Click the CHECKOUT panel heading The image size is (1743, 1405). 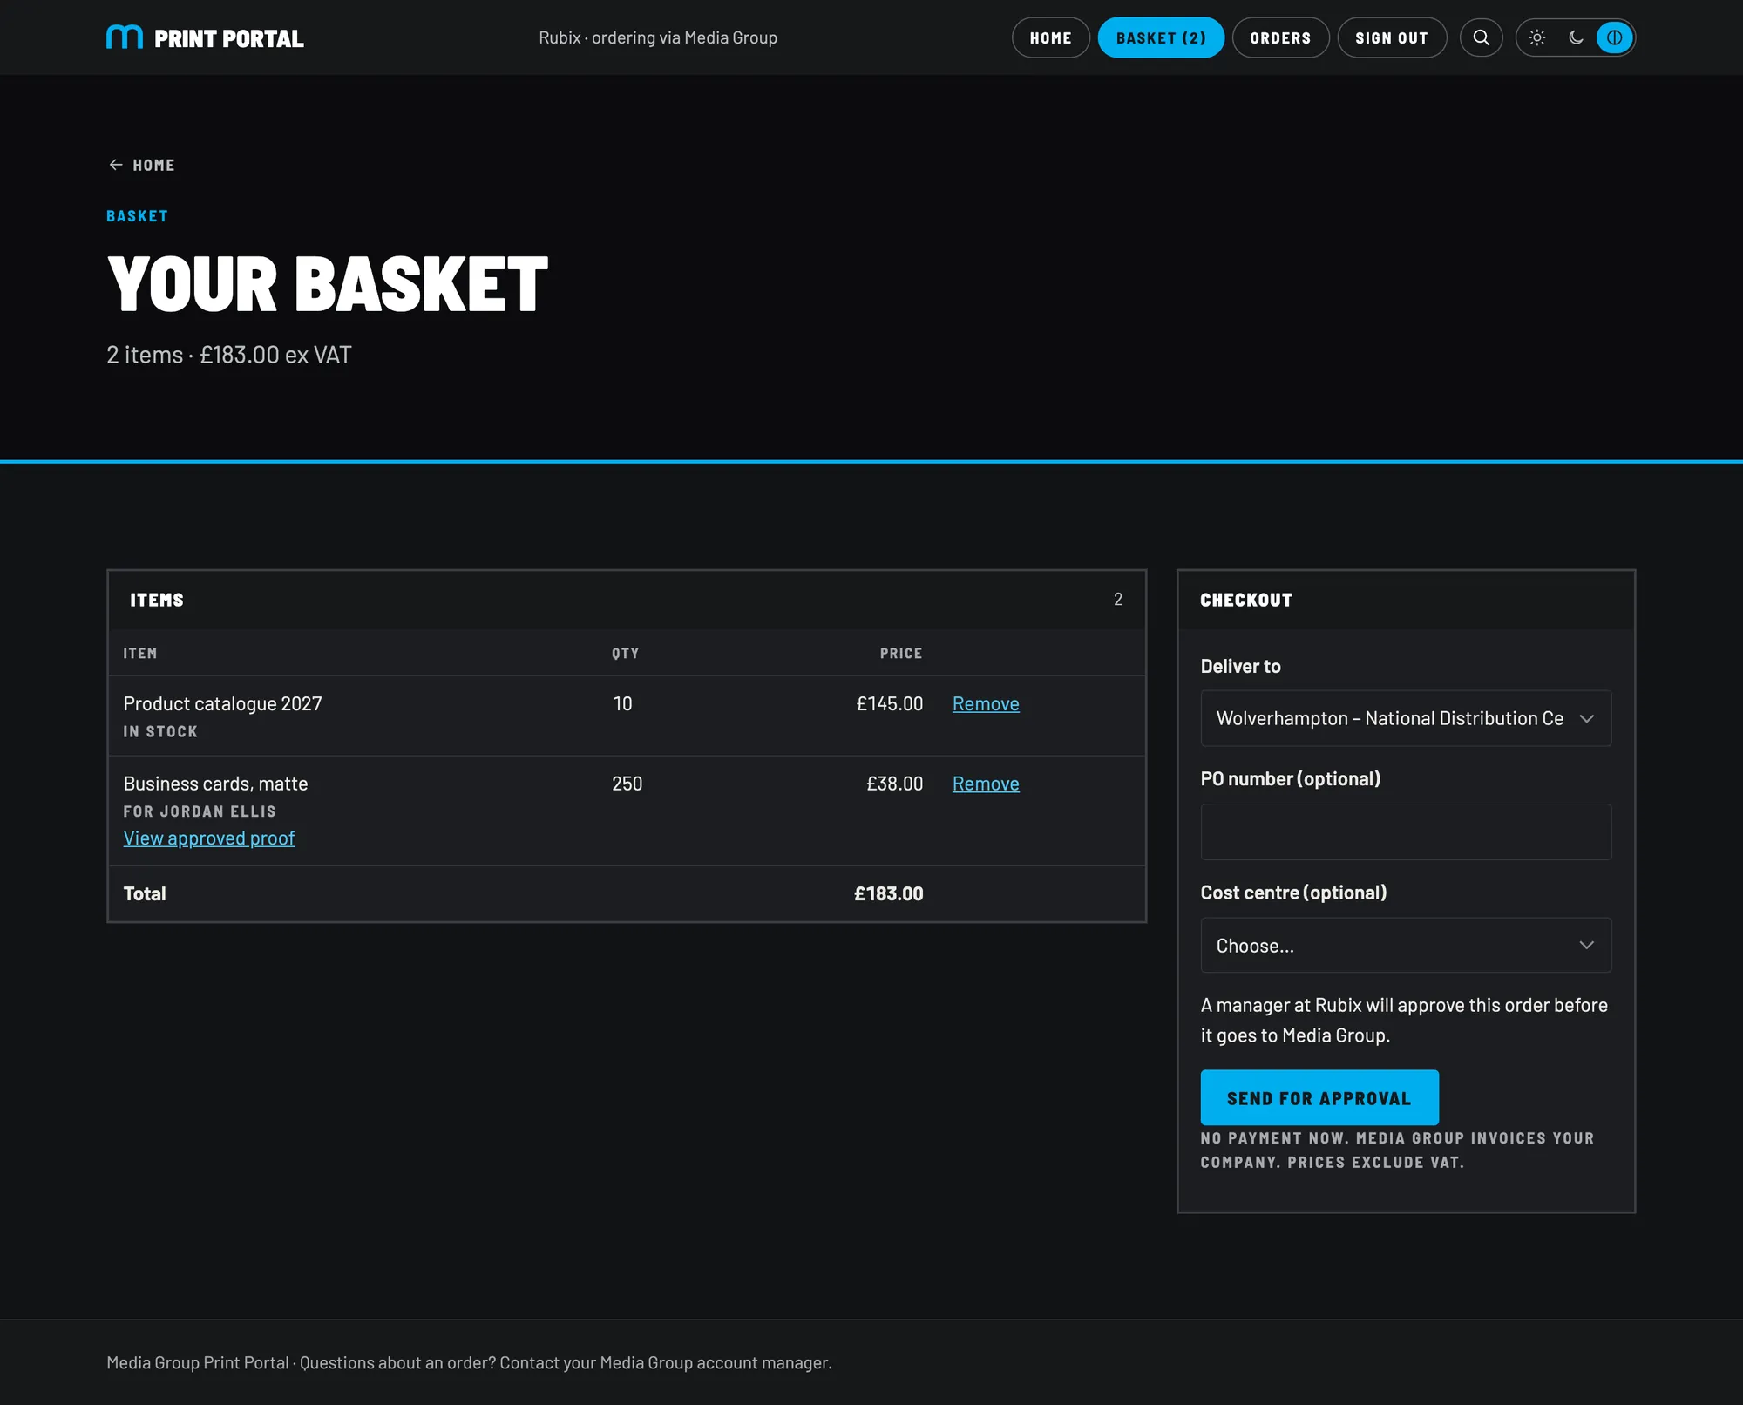(x=1246, y=600)
